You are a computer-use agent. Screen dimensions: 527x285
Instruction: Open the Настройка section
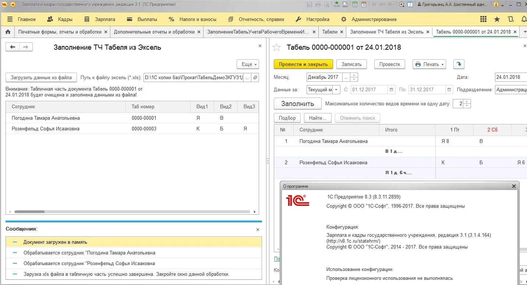click(312, 19)
